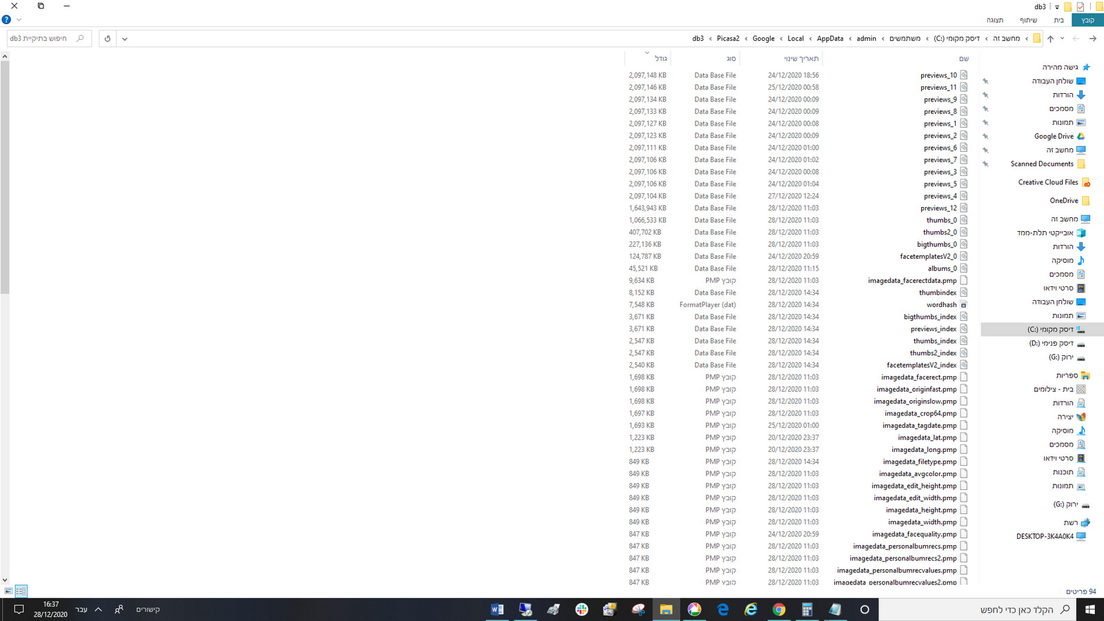
Task: Open Explorer help with the question mark
Action: [6, 20]
